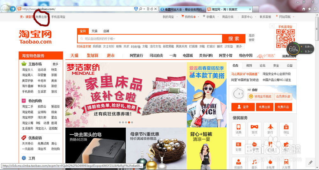Click the 69% memory accelerator ball
Screen dimensions: 319x170
[293, 49]
